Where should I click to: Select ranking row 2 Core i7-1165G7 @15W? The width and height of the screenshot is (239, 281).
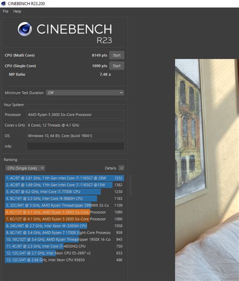click(65, 185)
